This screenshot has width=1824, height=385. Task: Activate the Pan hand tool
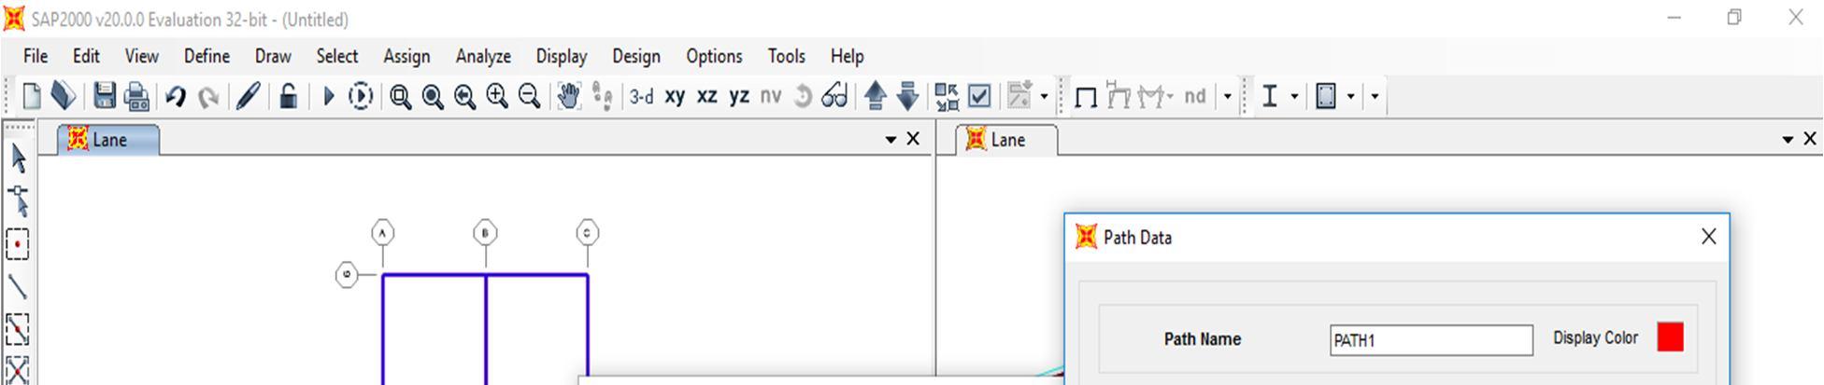(568, 96)
